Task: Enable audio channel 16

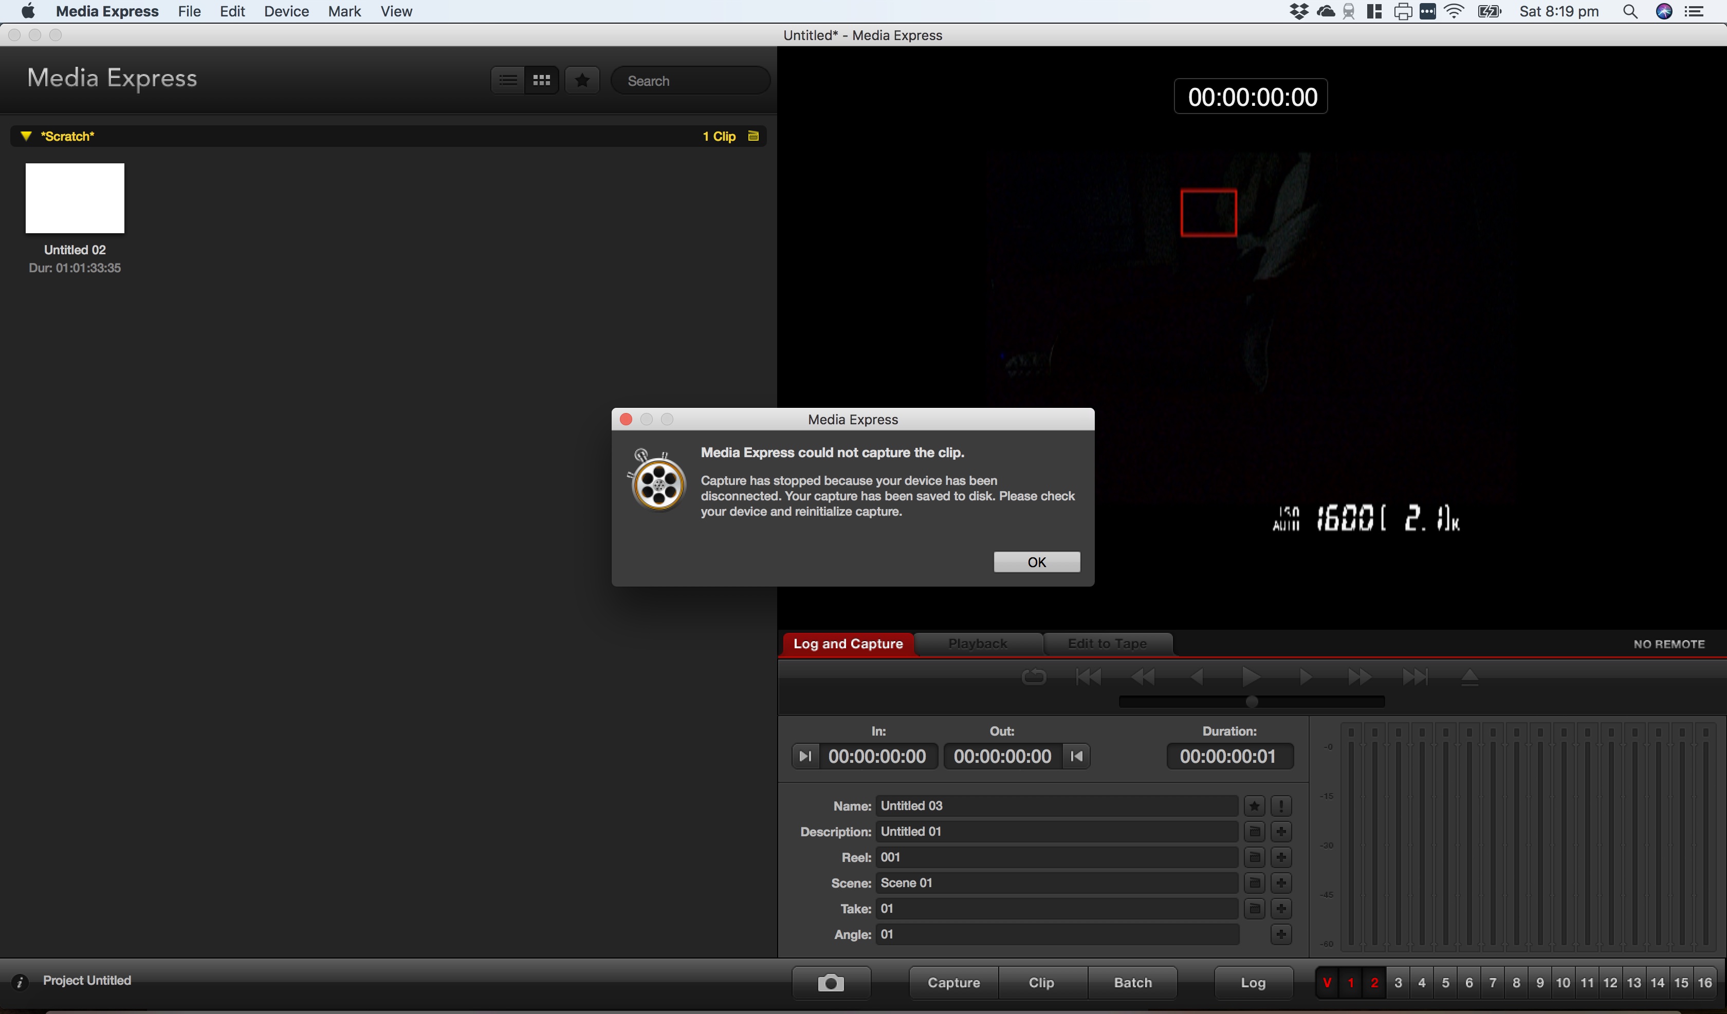Action: [x=1704, y=983]
